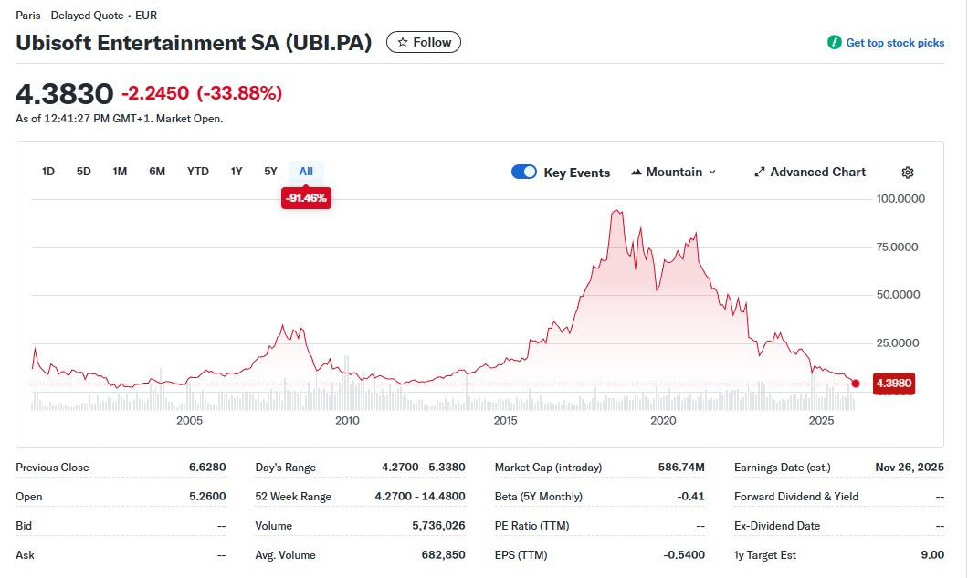The height and width of the screenshot is (578, 968).
Task: Choose the YTD range
Action: coord(197,172)
